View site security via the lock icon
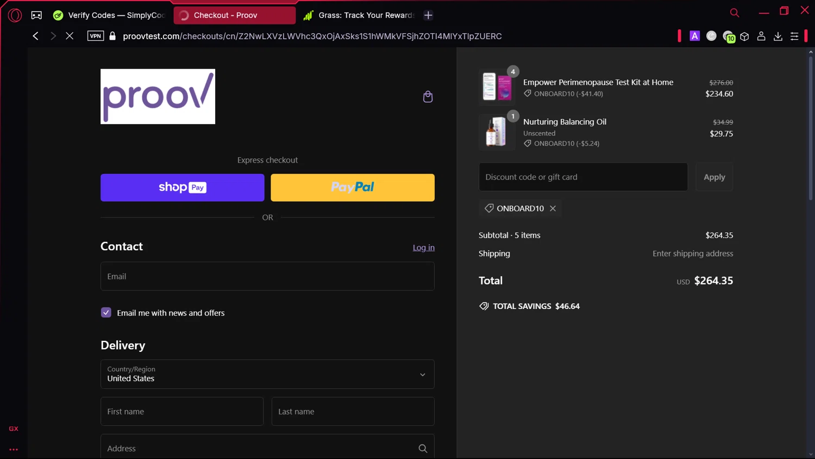 [x=112, y=36]
